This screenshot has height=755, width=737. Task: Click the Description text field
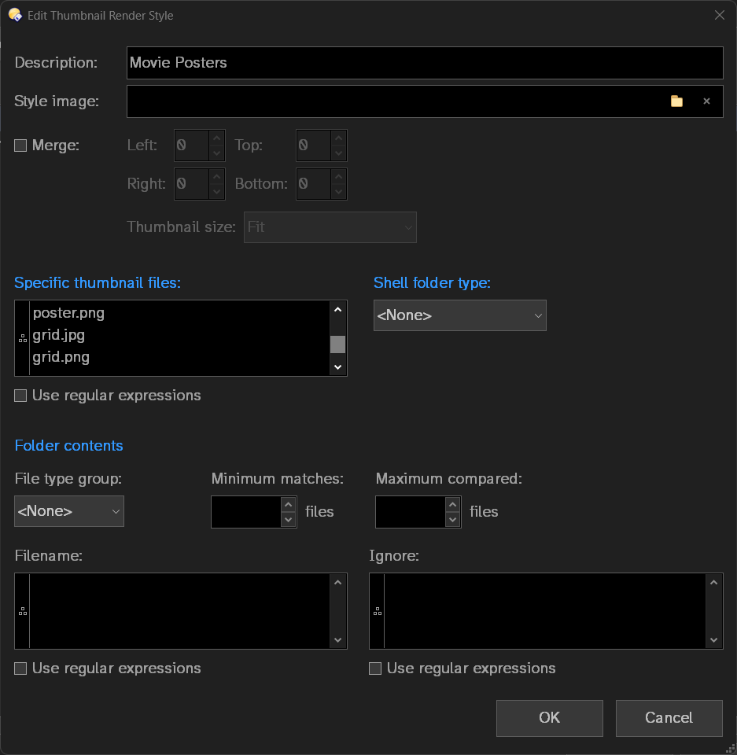(x=424, y=63)
